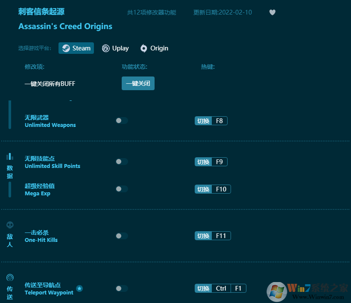Screen dimensions: 351x303
Task: Click the bar chart data category icon
Action: coord(10,156)
